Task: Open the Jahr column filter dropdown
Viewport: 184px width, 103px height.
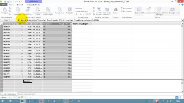Action: tap(71, 24)
